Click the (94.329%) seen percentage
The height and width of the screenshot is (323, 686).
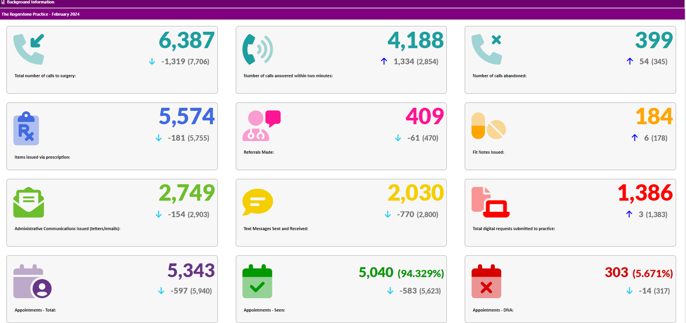[x=421, y=273]
